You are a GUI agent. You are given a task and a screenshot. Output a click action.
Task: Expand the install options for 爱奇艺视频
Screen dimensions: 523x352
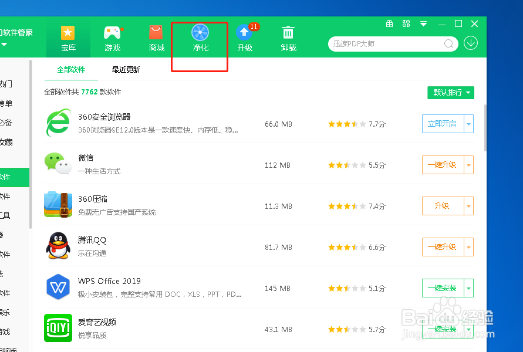pyautogui.click(x=469, y=329)
